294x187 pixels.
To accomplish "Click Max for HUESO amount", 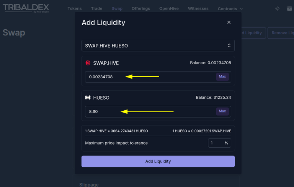I will (222, 111).
